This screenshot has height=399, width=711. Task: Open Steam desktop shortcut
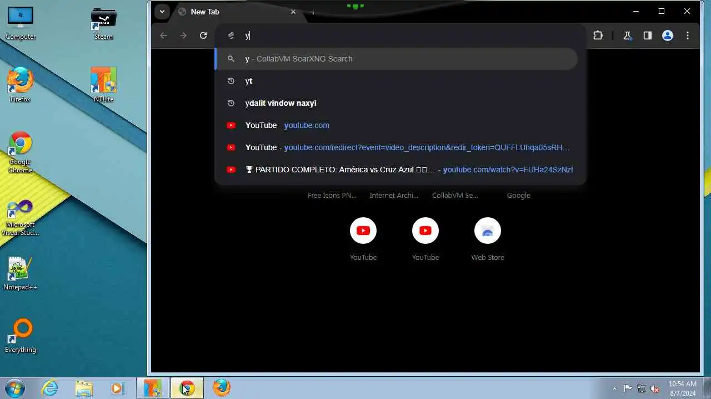[x=103, y=23]
